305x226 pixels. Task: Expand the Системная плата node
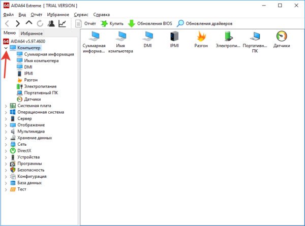pos(6,106)
